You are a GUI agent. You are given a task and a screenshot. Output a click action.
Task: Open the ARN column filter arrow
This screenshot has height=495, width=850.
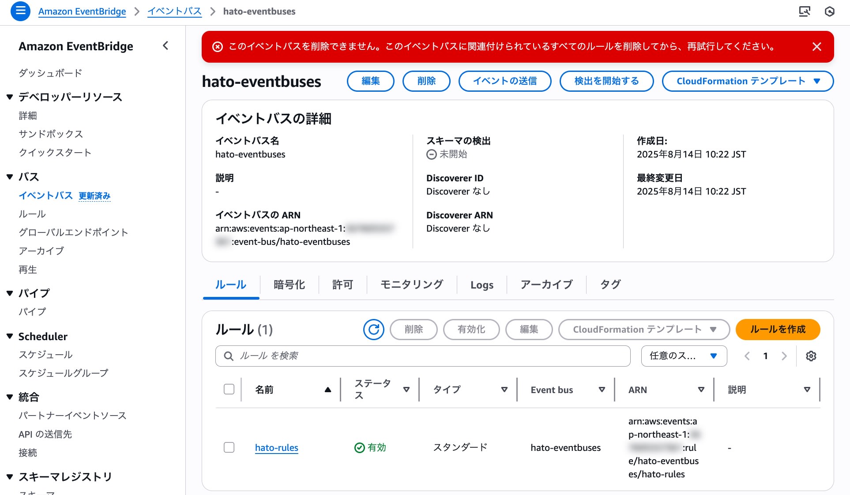(701, 390)
